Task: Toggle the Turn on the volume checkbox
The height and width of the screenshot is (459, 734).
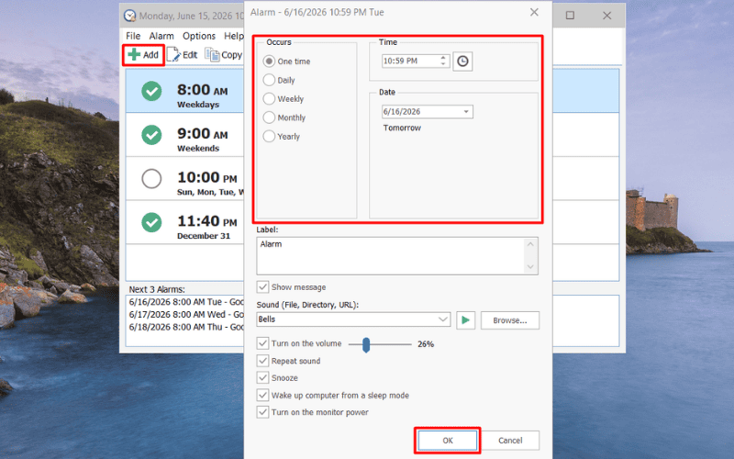Action: (x=262, y=343)
